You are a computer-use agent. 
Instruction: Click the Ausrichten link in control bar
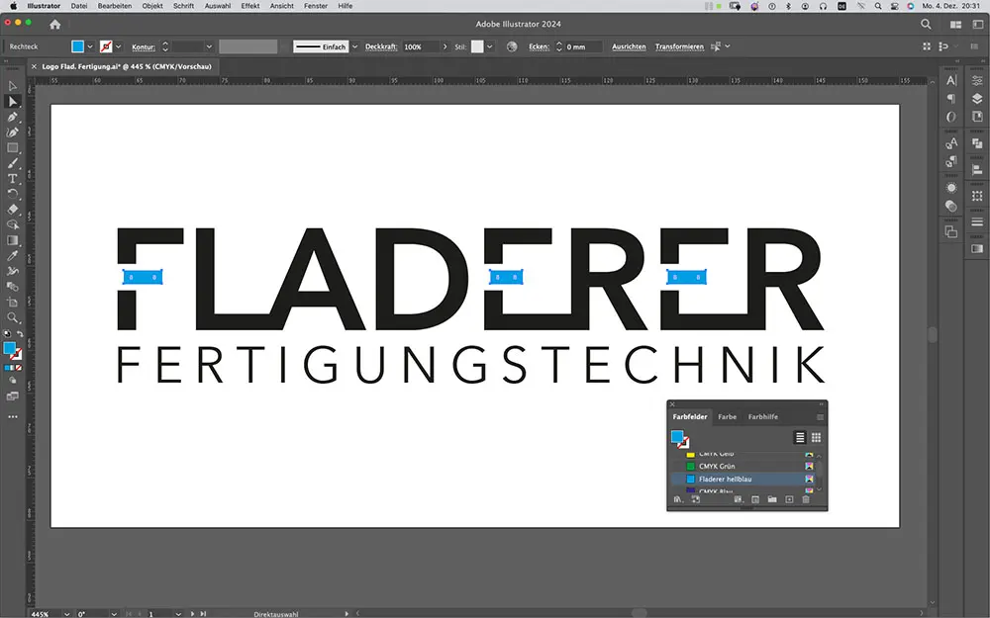[629, 46]
